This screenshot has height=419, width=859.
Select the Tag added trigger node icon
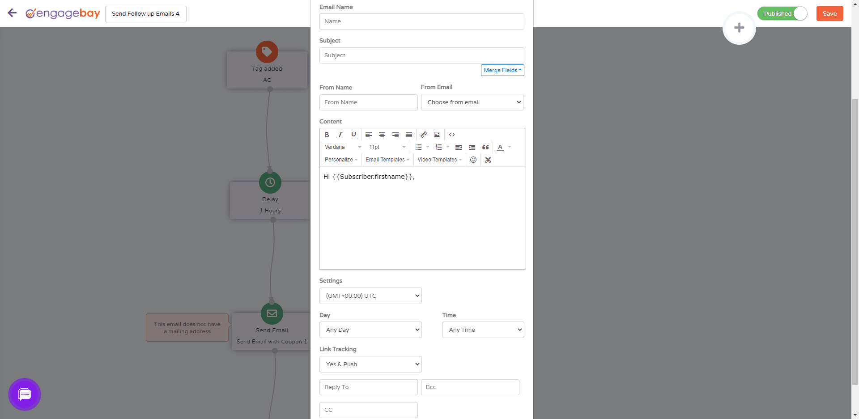(x=267, y=52)
